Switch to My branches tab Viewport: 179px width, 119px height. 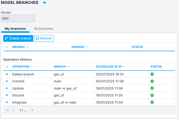click(x=15, y=29)
